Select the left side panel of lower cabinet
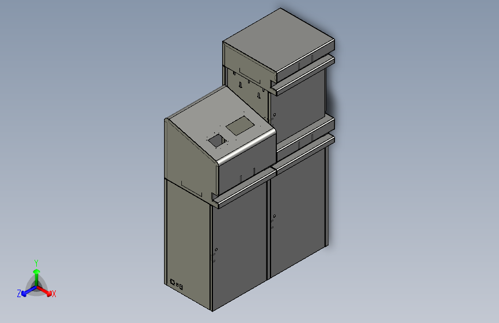 188,245
